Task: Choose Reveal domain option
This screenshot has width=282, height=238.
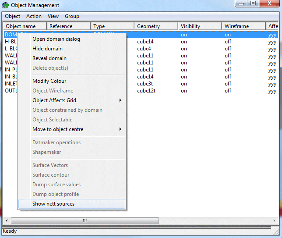Action: (x=49, y=58)
